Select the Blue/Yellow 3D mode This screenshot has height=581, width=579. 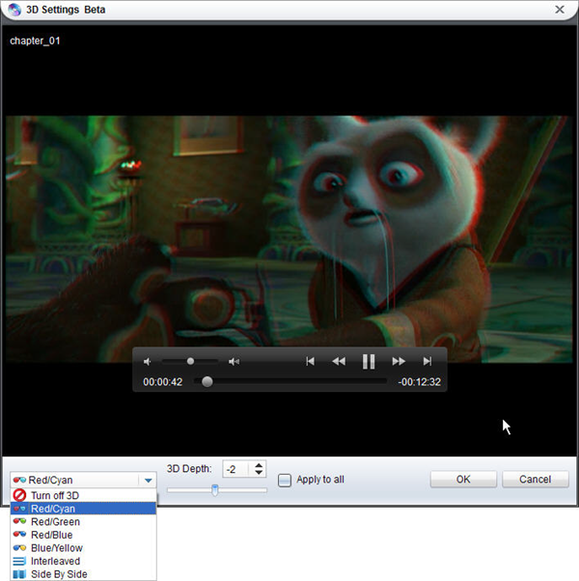pos(83,547)
